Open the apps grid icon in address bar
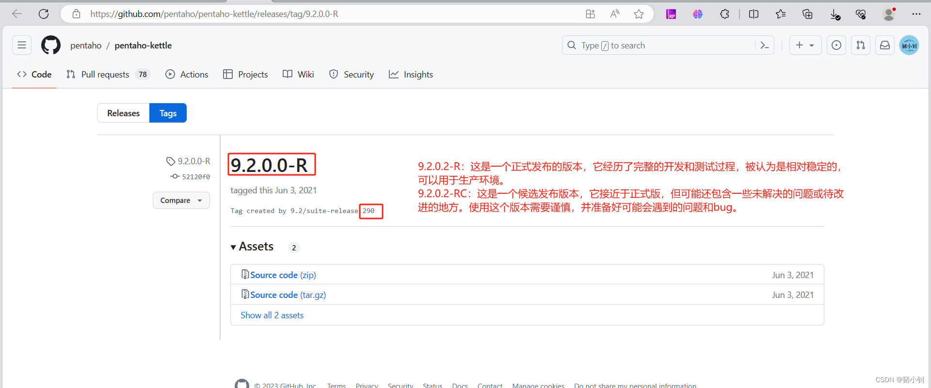The width and height of the screenshot is (931, 388). tap(590, 14)
